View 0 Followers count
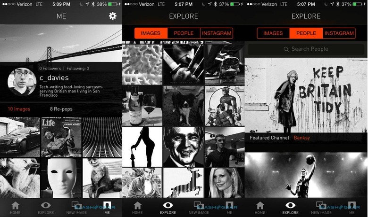This screenshot has width=368, height=217. coord(50,69)
